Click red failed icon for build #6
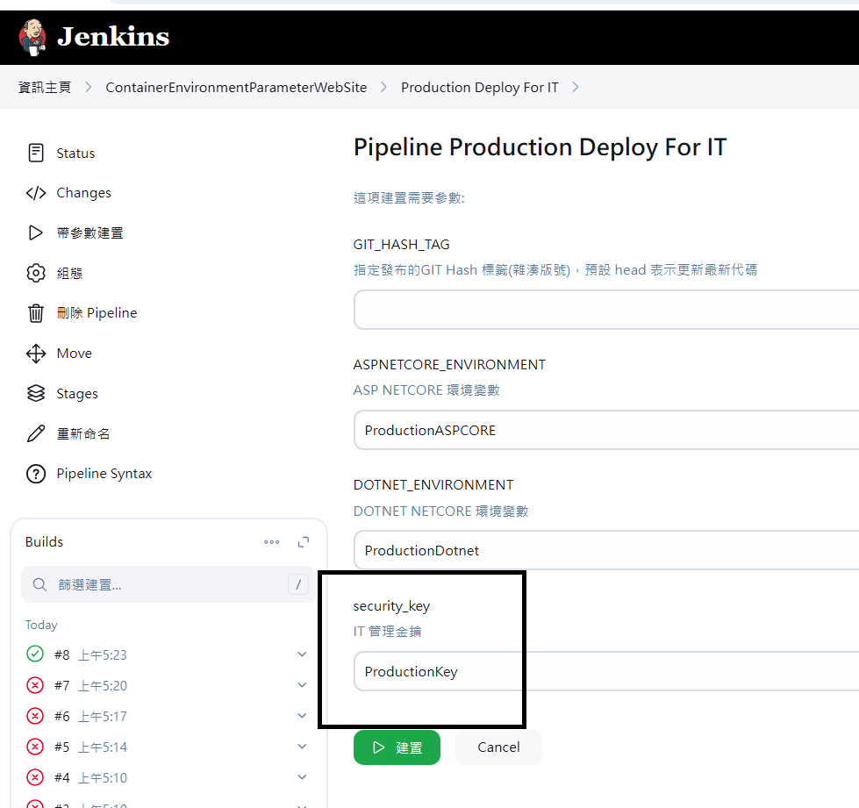Screen dimensions: 859x808 [x=35, y=715]
